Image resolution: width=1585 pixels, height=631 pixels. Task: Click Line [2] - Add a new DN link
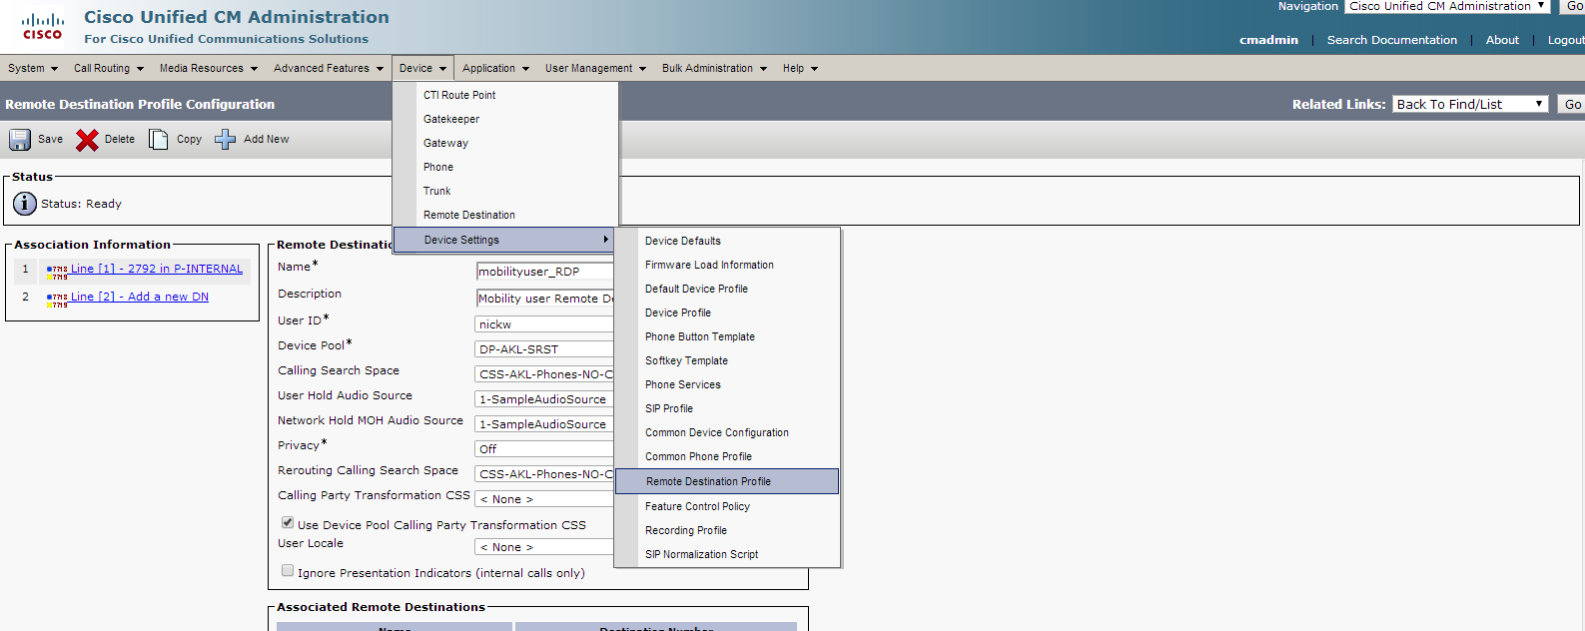140,297
